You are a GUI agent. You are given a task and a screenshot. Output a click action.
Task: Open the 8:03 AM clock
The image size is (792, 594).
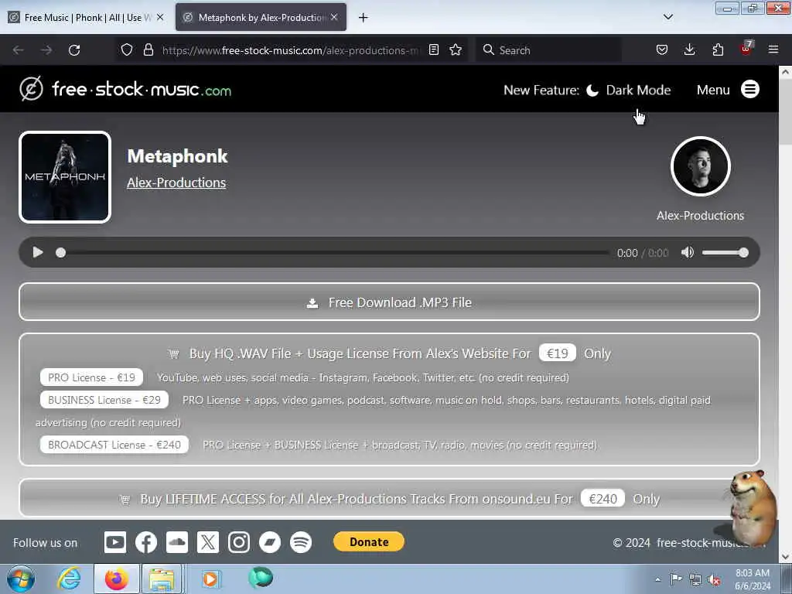tap(753, 579)
